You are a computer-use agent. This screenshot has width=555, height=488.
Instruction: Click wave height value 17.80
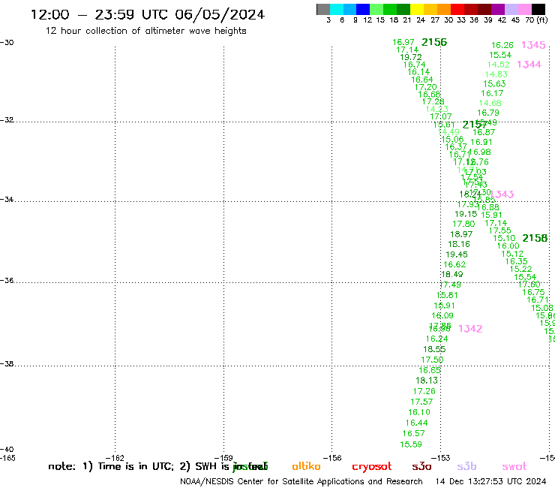click(463, 224)
